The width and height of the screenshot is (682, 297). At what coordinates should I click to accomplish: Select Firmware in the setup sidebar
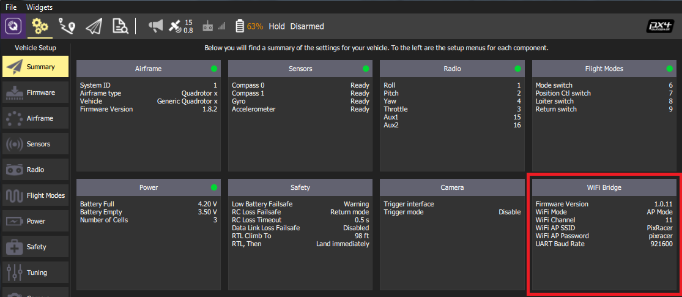point(35,92)
